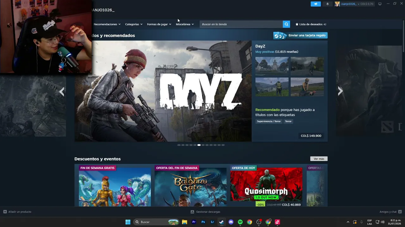Open first DayZ screenshot thumbnail with church

point(272,66)
